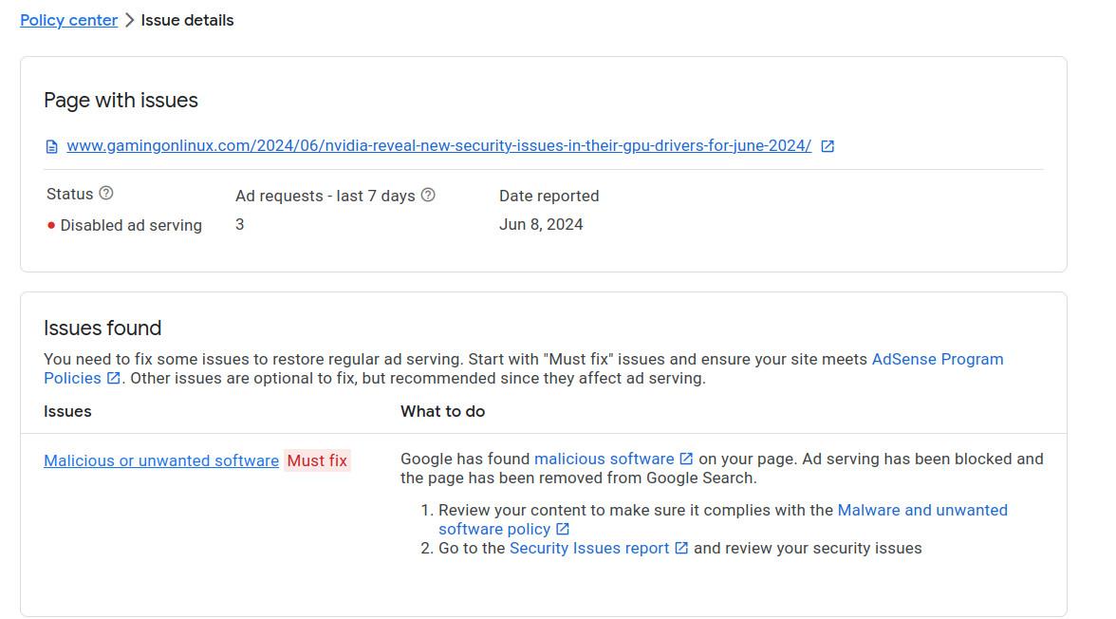Click the Must fix label

pyautogui.click(x=317, y=460)
